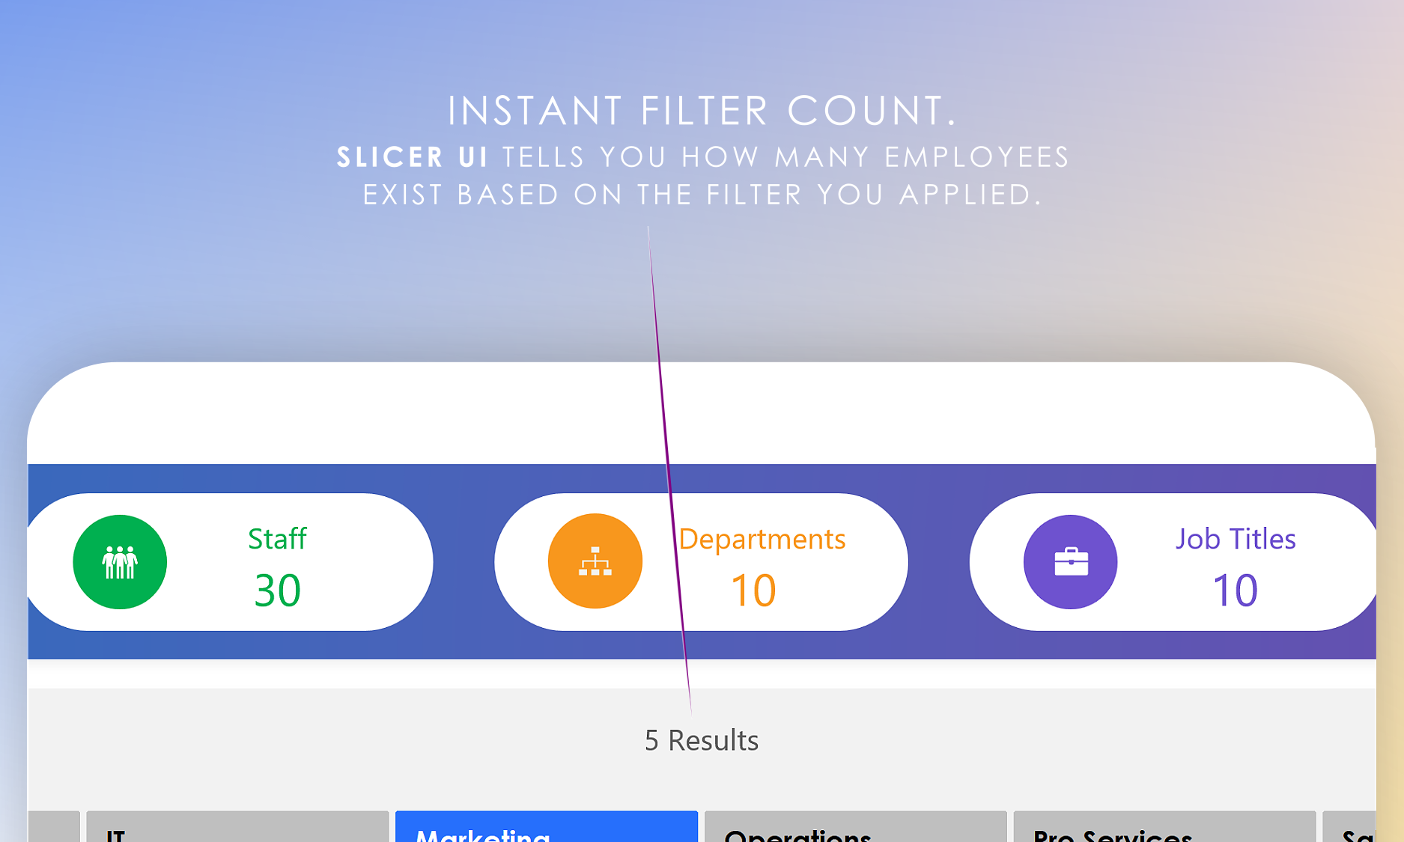Select the Job Titles card label
1404x842 pixels.
tap(1236, 539)
